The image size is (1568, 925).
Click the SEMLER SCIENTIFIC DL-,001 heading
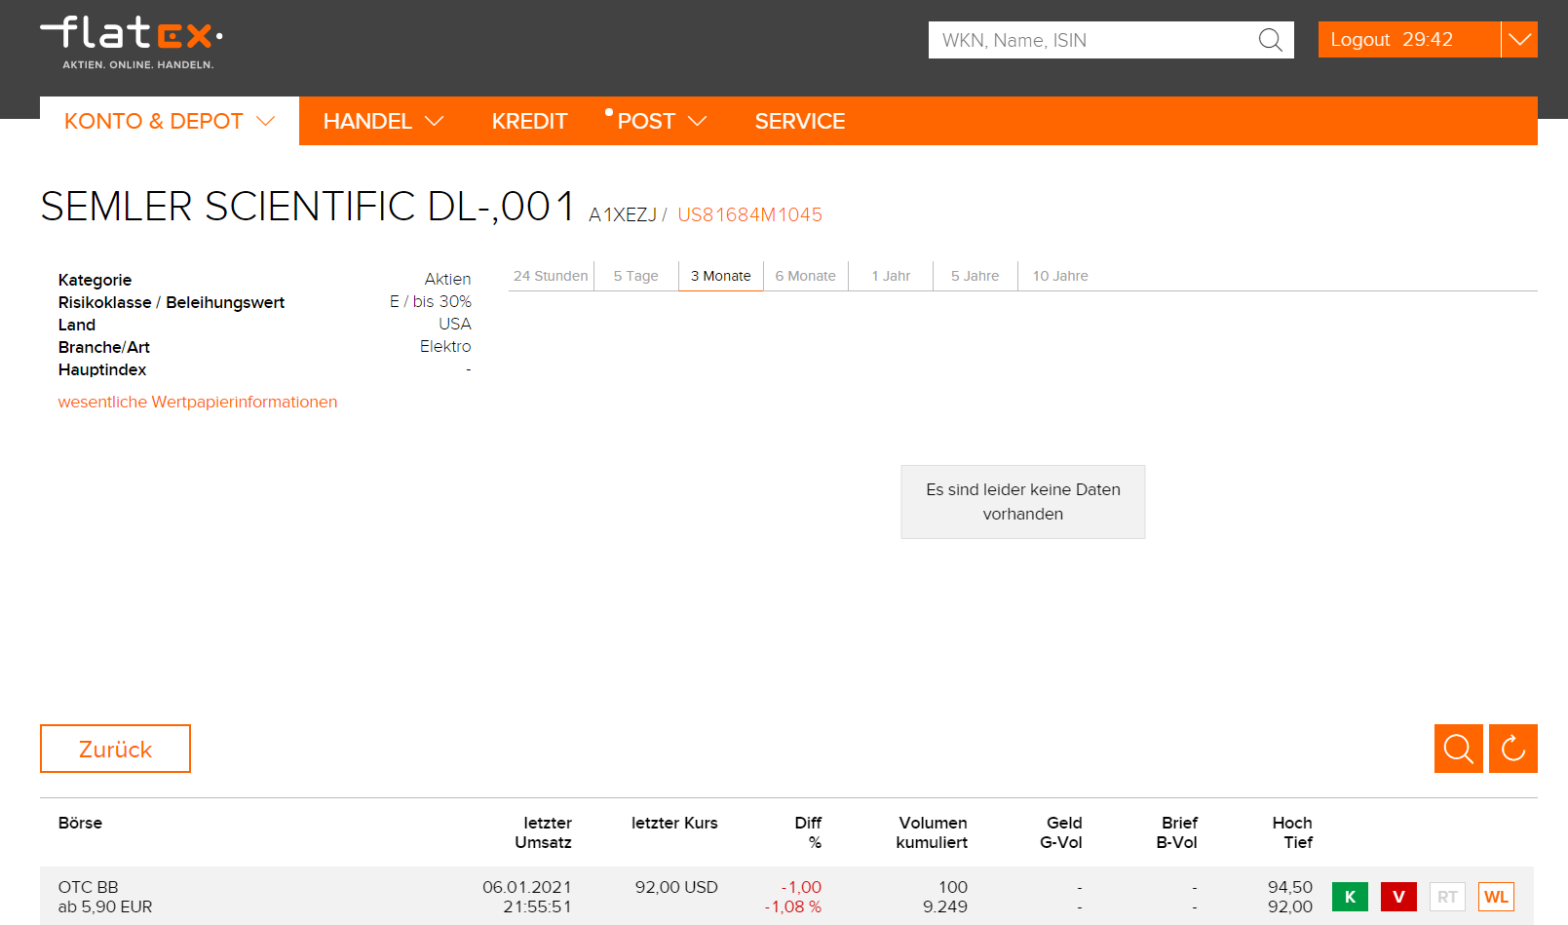[308, 207]
